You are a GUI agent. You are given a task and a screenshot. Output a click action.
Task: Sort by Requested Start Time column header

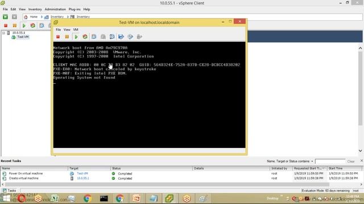pos(309,168)
